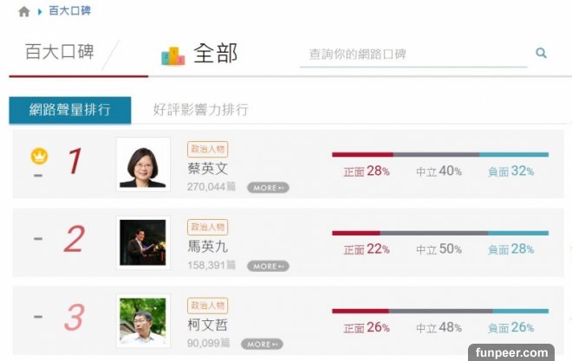
Task: Click the home icon in breadcrumb
Action: [x=23, y=12]
